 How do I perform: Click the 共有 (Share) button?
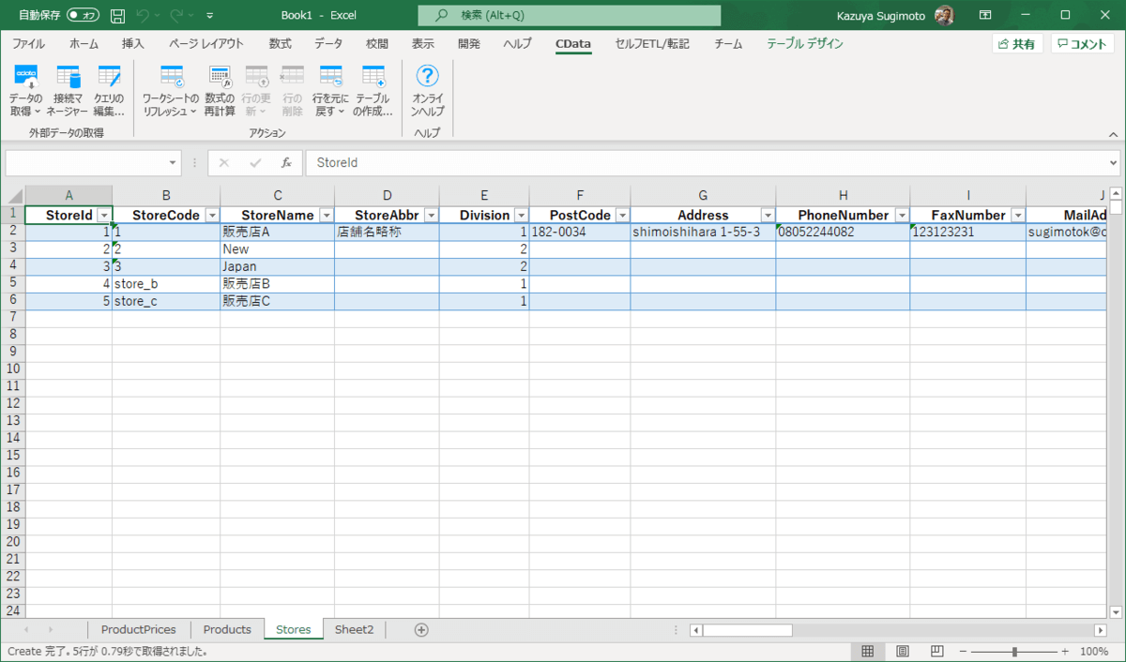(1017, 43)
